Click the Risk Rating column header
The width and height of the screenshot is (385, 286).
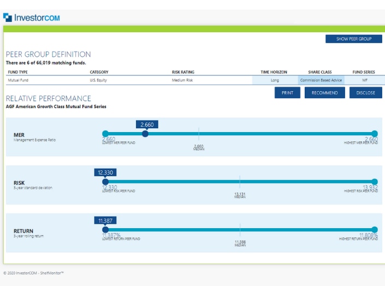point(183,72)
